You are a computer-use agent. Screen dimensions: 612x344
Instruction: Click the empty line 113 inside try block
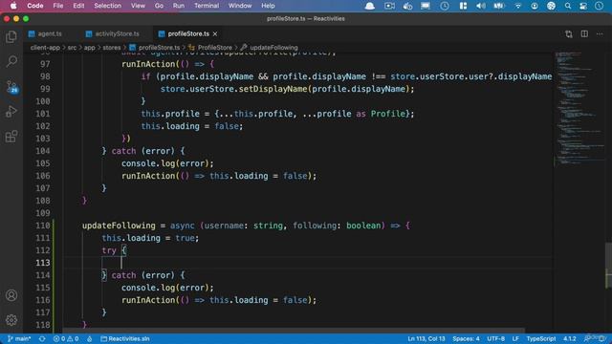click(308, 263)
